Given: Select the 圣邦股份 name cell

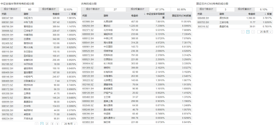Looking at the screenshot, I should tap(28, 56).
